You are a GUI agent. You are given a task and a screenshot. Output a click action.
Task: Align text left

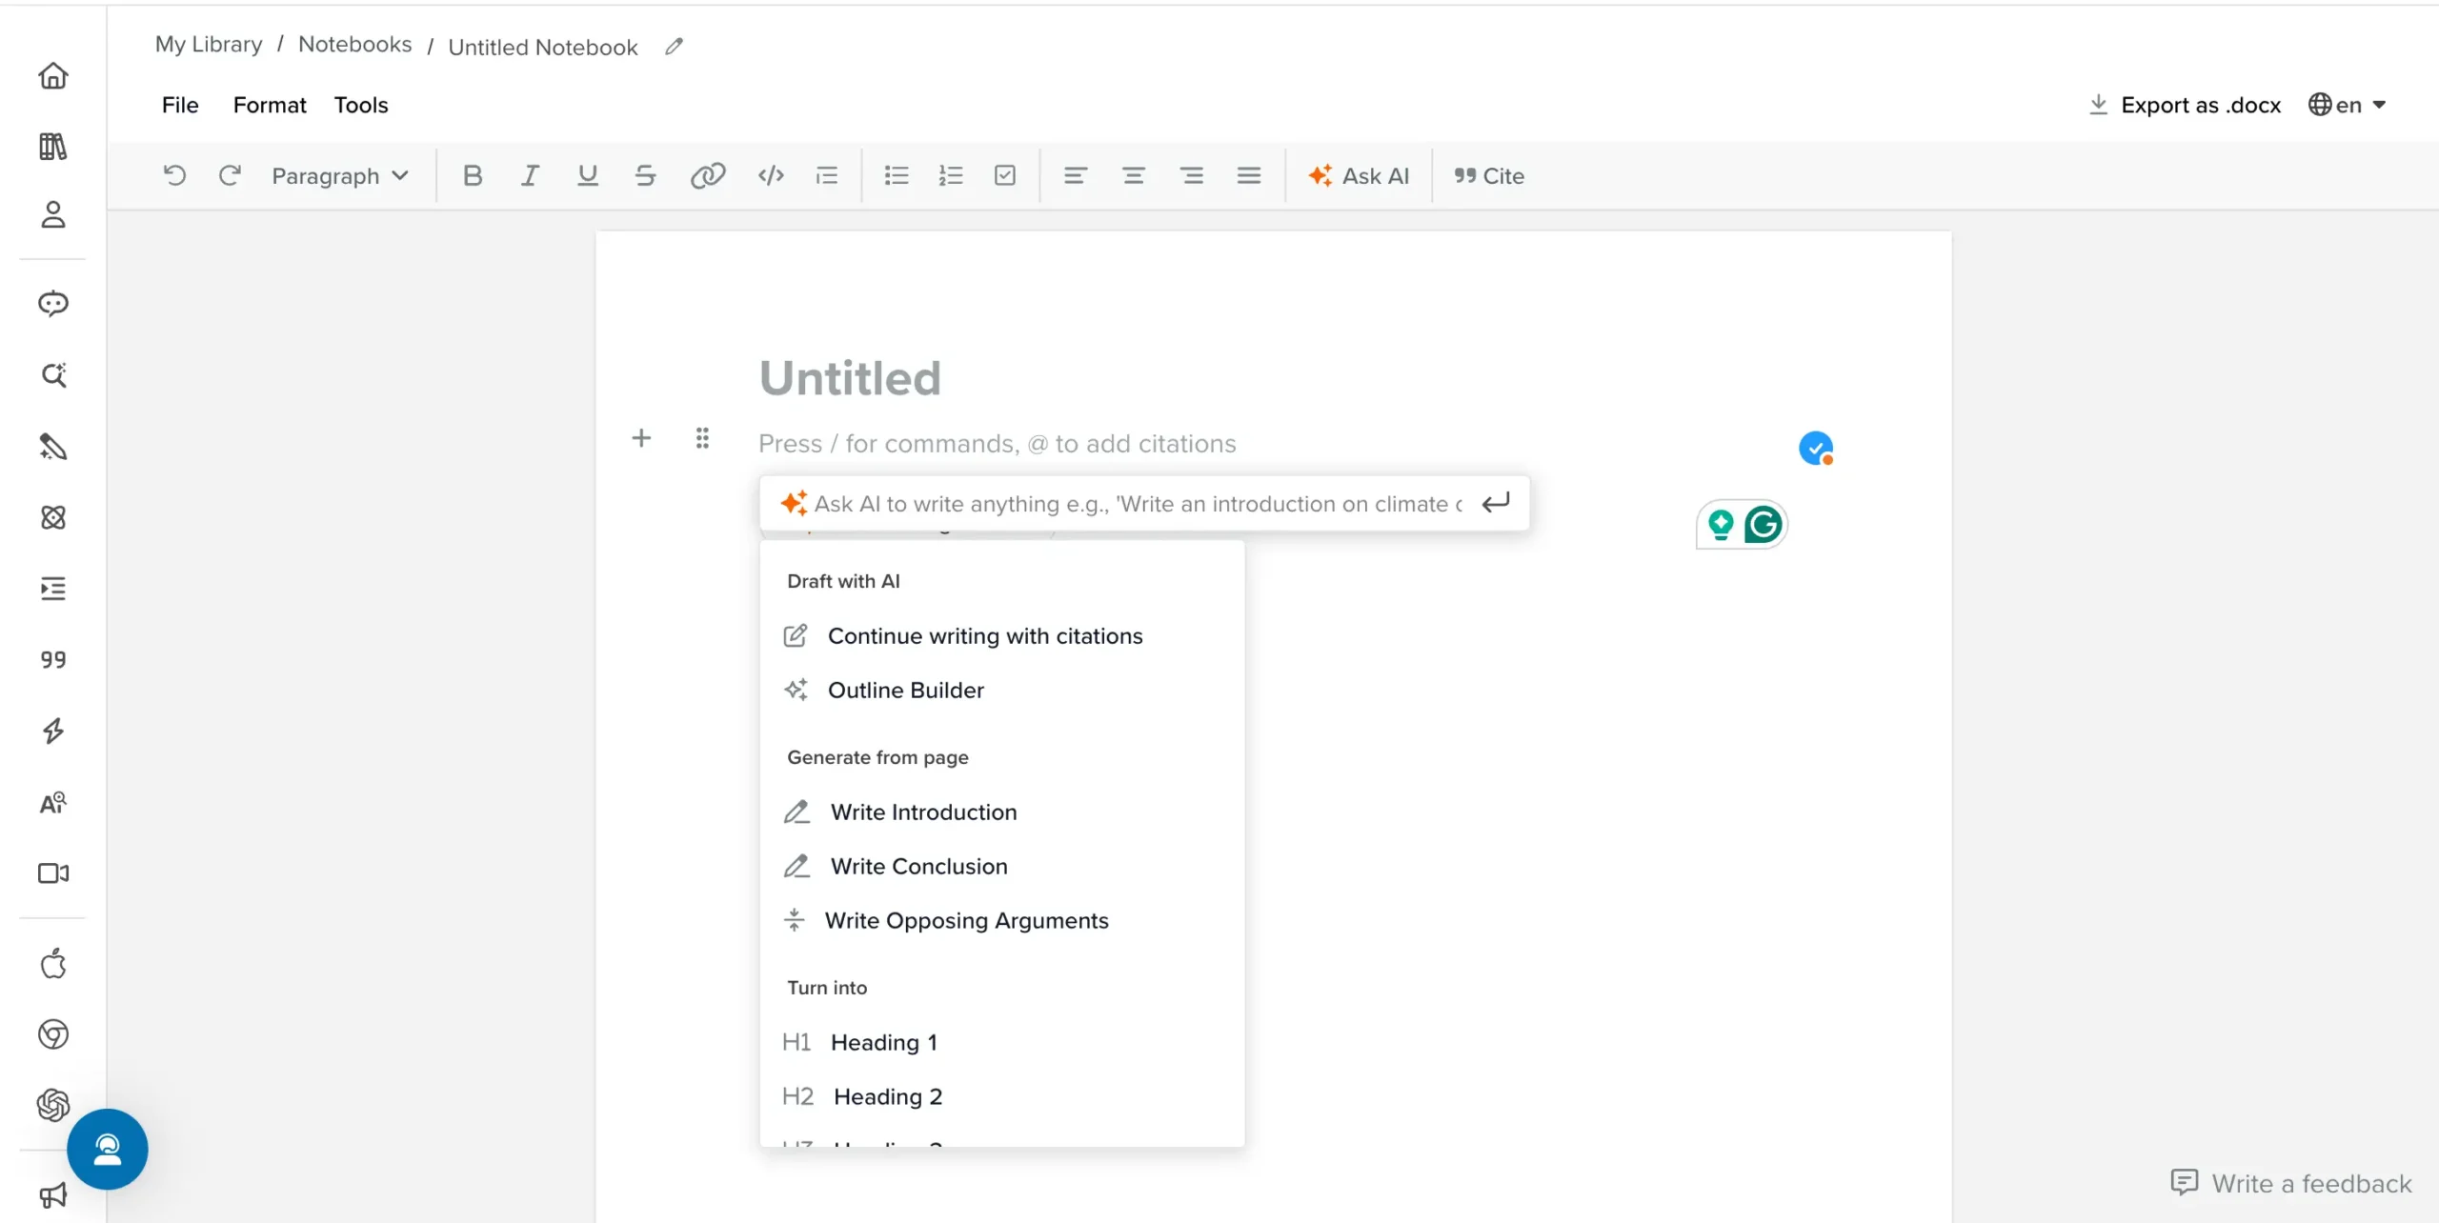(1076, 175)
